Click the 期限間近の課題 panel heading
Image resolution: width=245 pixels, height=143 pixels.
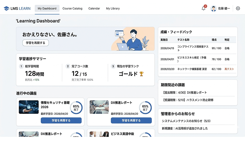[173, 85]
